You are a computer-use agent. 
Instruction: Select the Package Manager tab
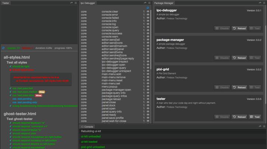tap(164, 3)
